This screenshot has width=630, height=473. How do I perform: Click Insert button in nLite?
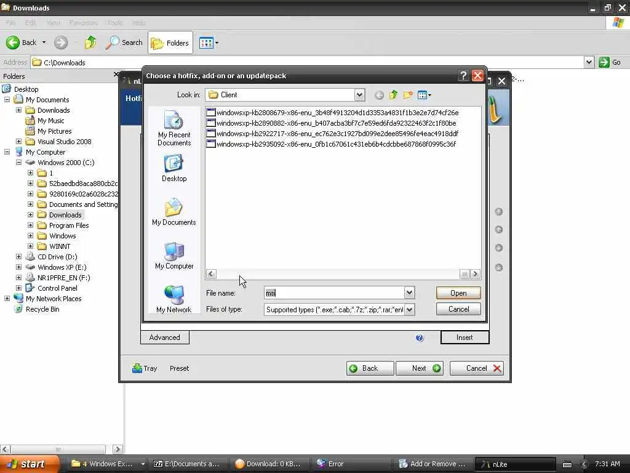pos(465,337)
